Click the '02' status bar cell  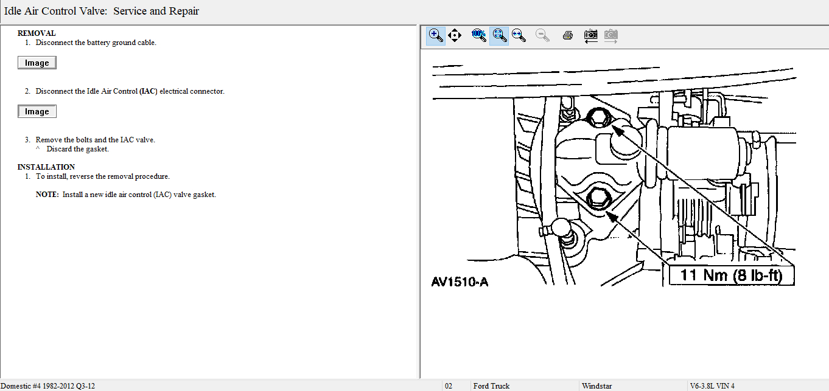pyautogui.click(x=449, y=386)
